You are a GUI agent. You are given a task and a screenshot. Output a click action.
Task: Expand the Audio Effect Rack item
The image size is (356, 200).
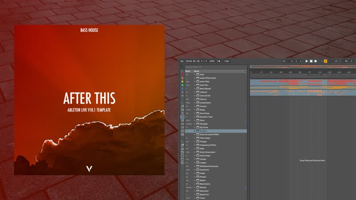[x=194, y=78]
